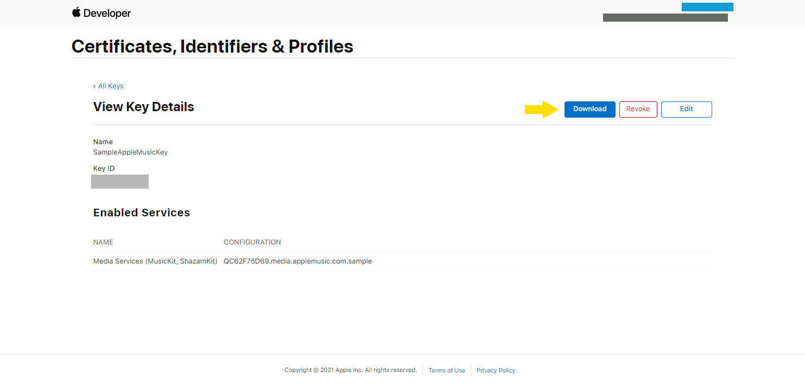Revoke the SampleAppleMusicKey key
This screenshot has height=392, width=805.
coord(638,109)
